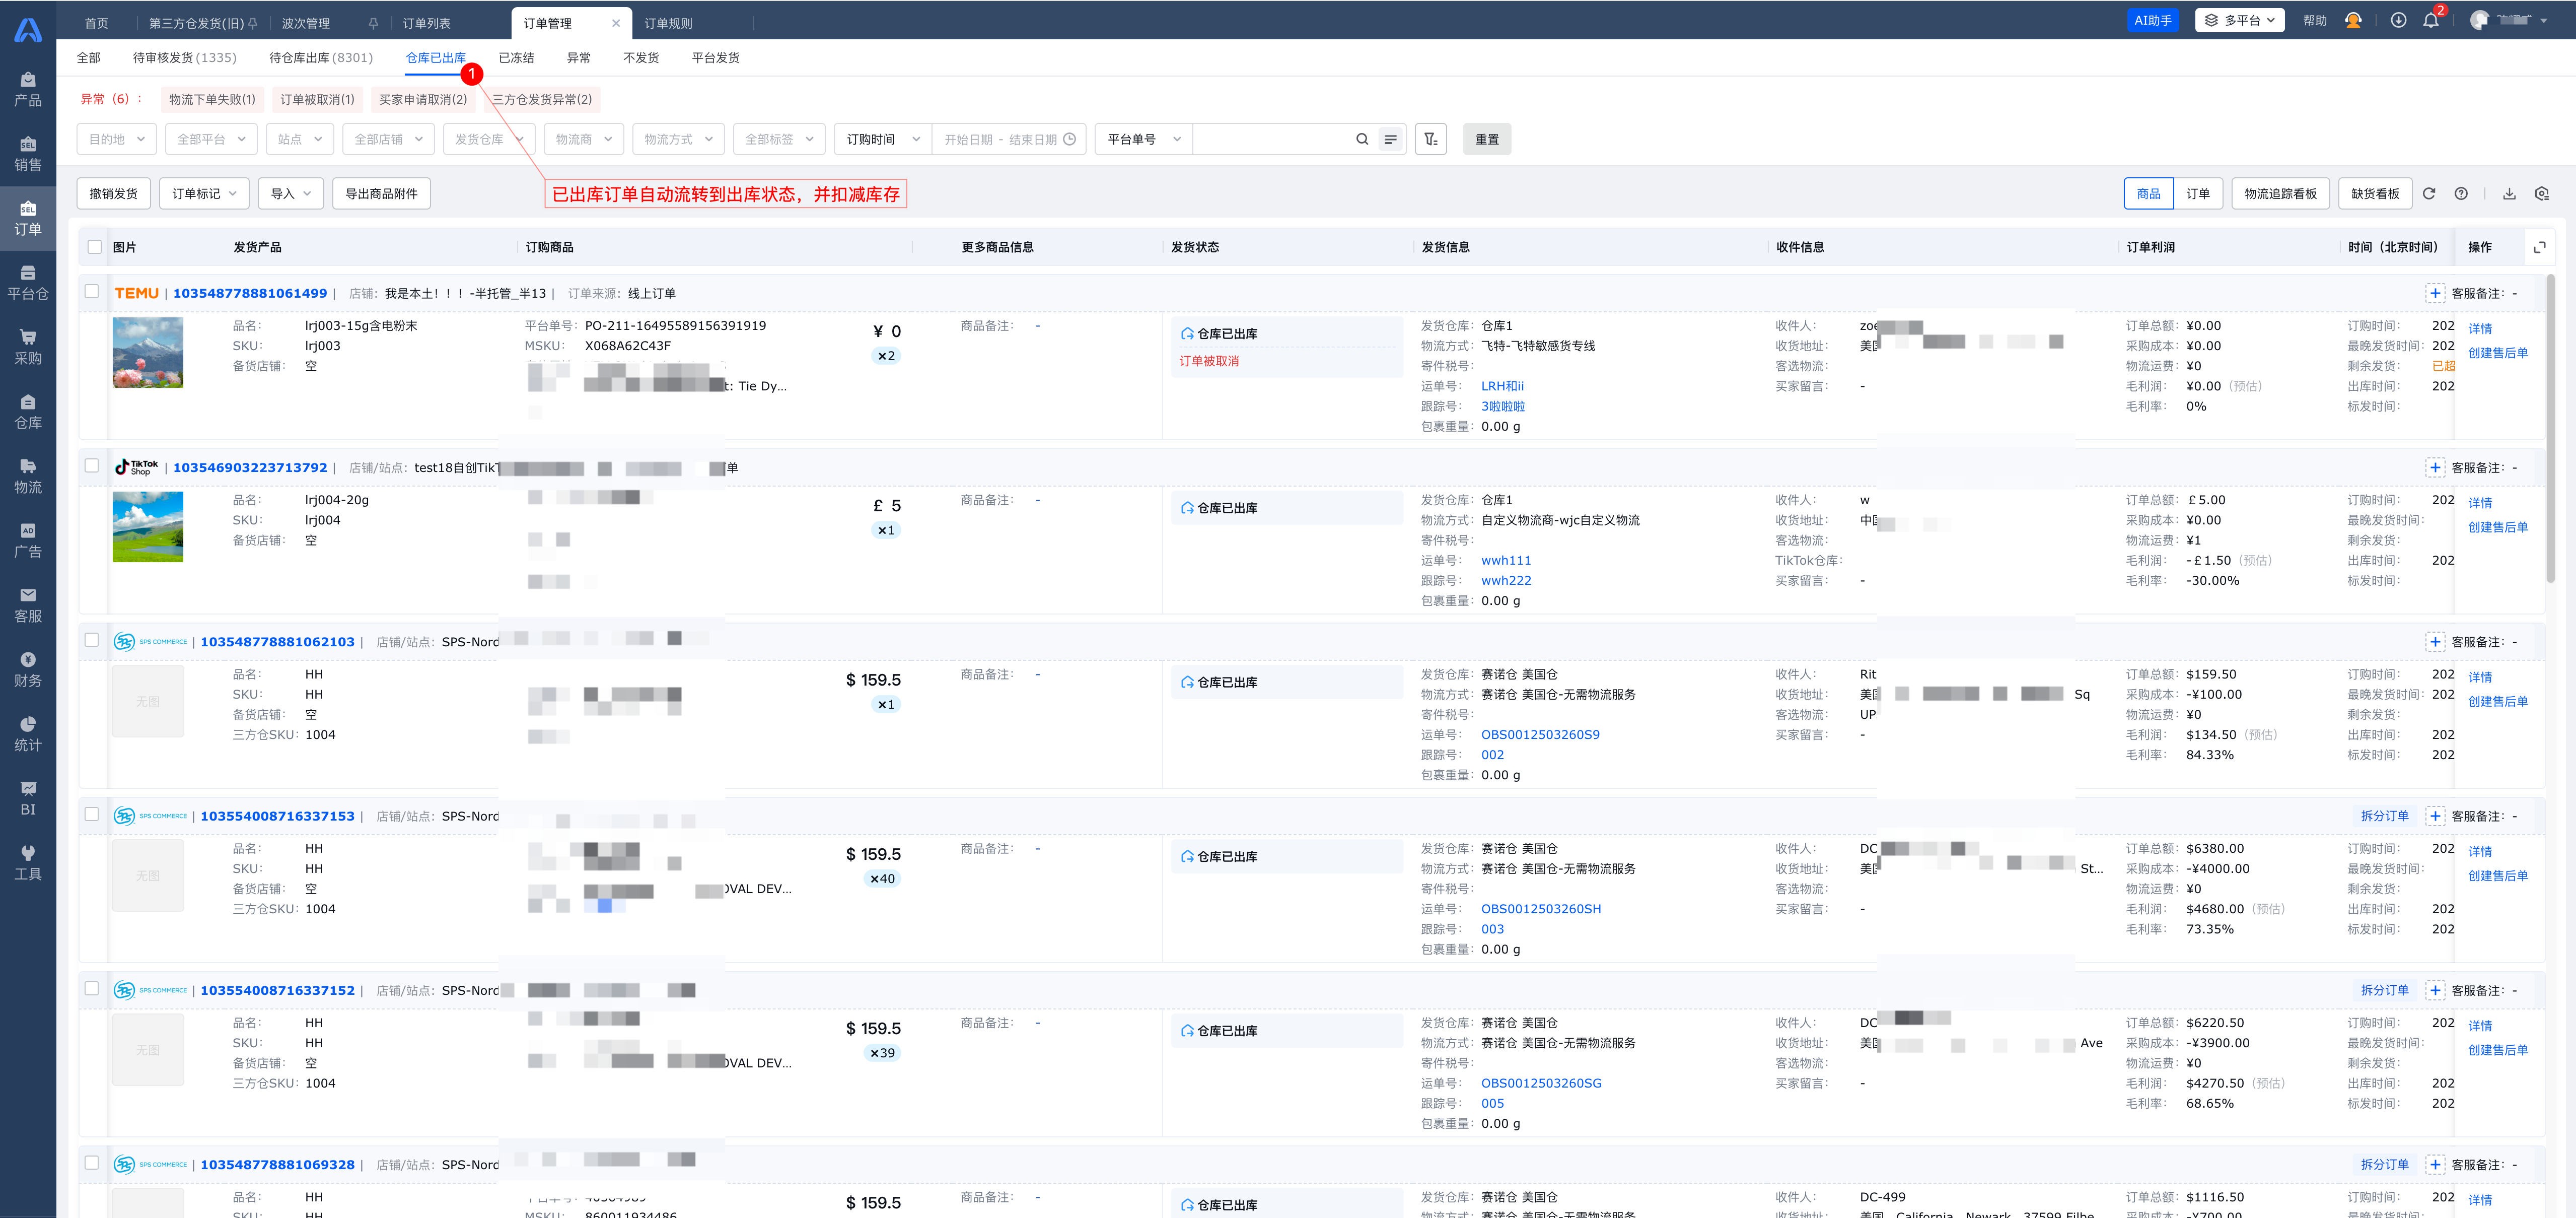This screenshot has height=1218, width=2576.
Task: Click plus icon for order 103548778881061499 remark
Action: click(x=2435, y=293)
